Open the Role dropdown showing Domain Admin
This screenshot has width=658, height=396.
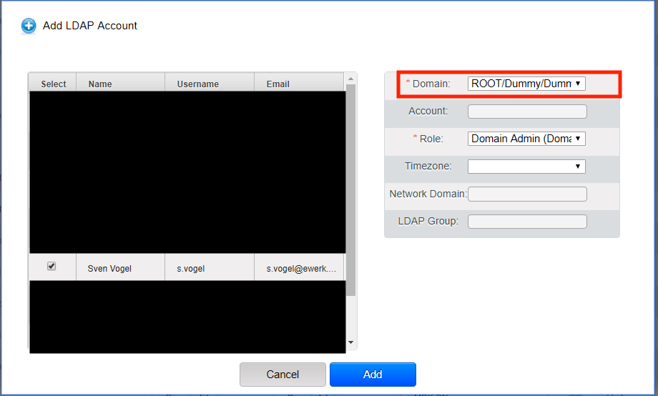526,139
